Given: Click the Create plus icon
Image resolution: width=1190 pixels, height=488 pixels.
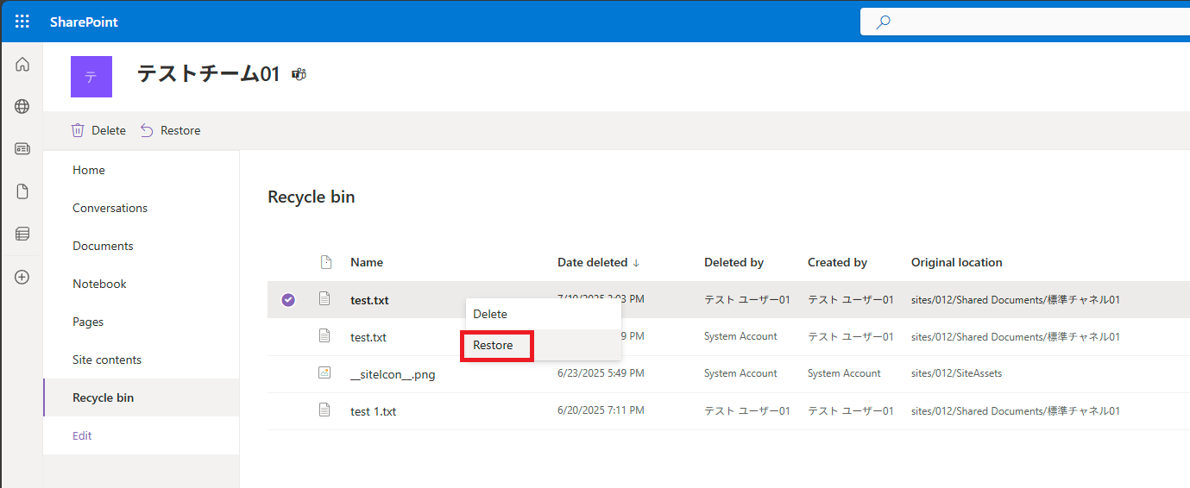Looking at the screenshot, I should click(22, 278).
